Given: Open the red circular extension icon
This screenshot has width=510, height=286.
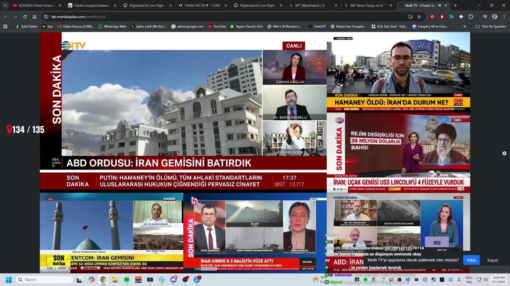Looking at the screenshot, I should 432,17.
